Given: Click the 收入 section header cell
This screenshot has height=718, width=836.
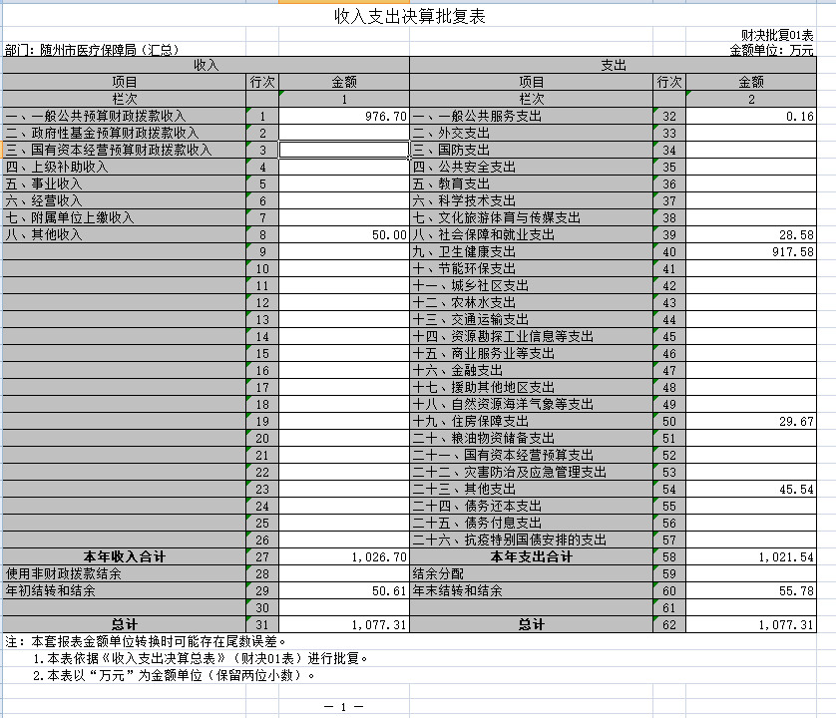Looking at the screenshot, I should click(206, 65).
